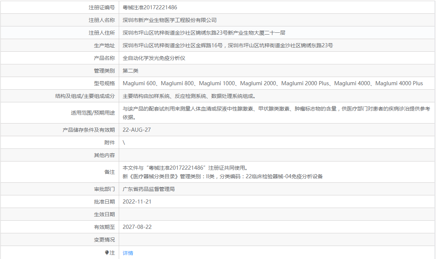The image size is (436, 259).
Task: Select company name 深圳市新产业生物医学工程股份有限公司
Action: 170,20
